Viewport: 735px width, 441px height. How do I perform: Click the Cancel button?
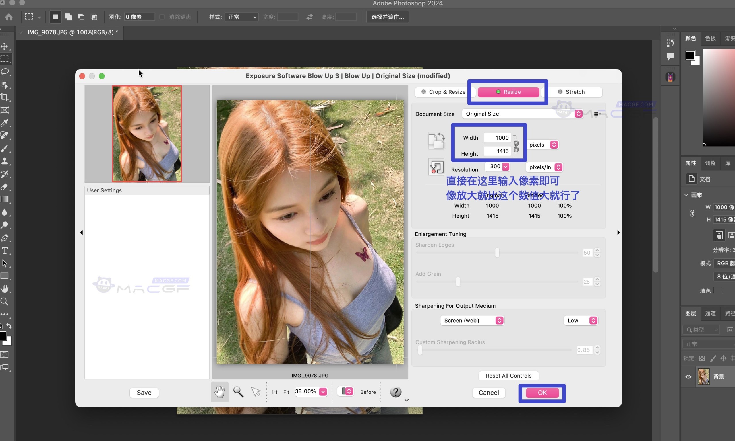click(x=488, y=393)
